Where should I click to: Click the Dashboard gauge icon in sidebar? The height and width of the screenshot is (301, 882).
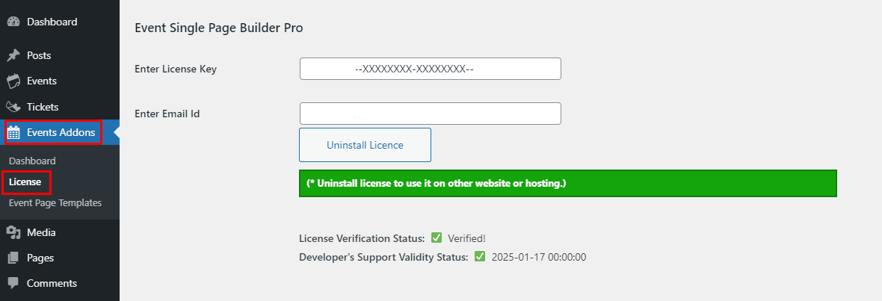13,22
